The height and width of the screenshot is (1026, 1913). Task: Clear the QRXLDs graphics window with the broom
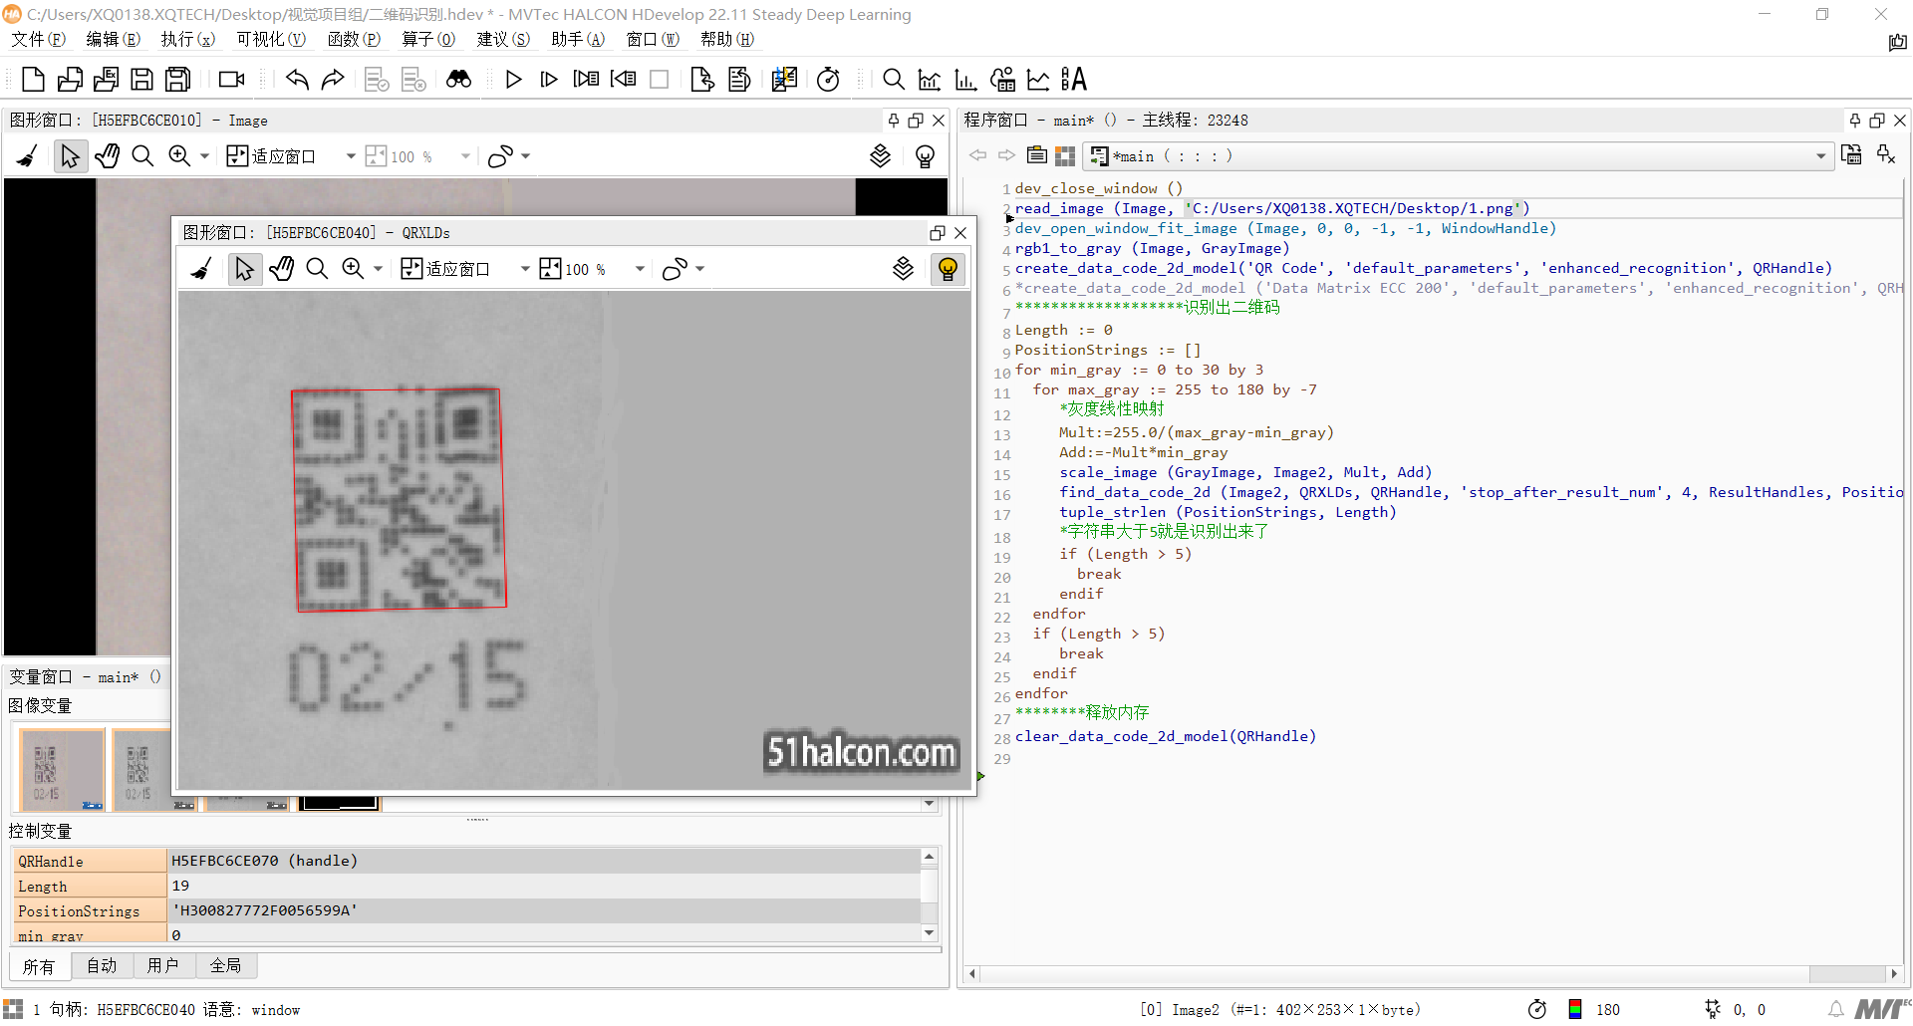coord(202,269)
